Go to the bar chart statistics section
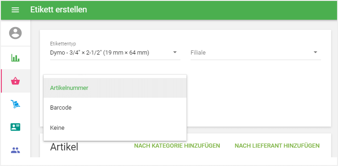 [15, 58]
